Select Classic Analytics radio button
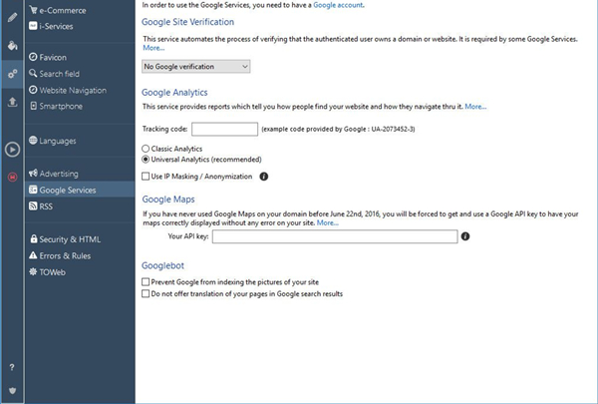This screenshot has width=598, height=404. (147, 149)
